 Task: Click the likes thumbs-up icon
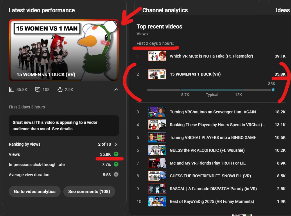pyautogui.click(x=60, y=90)
